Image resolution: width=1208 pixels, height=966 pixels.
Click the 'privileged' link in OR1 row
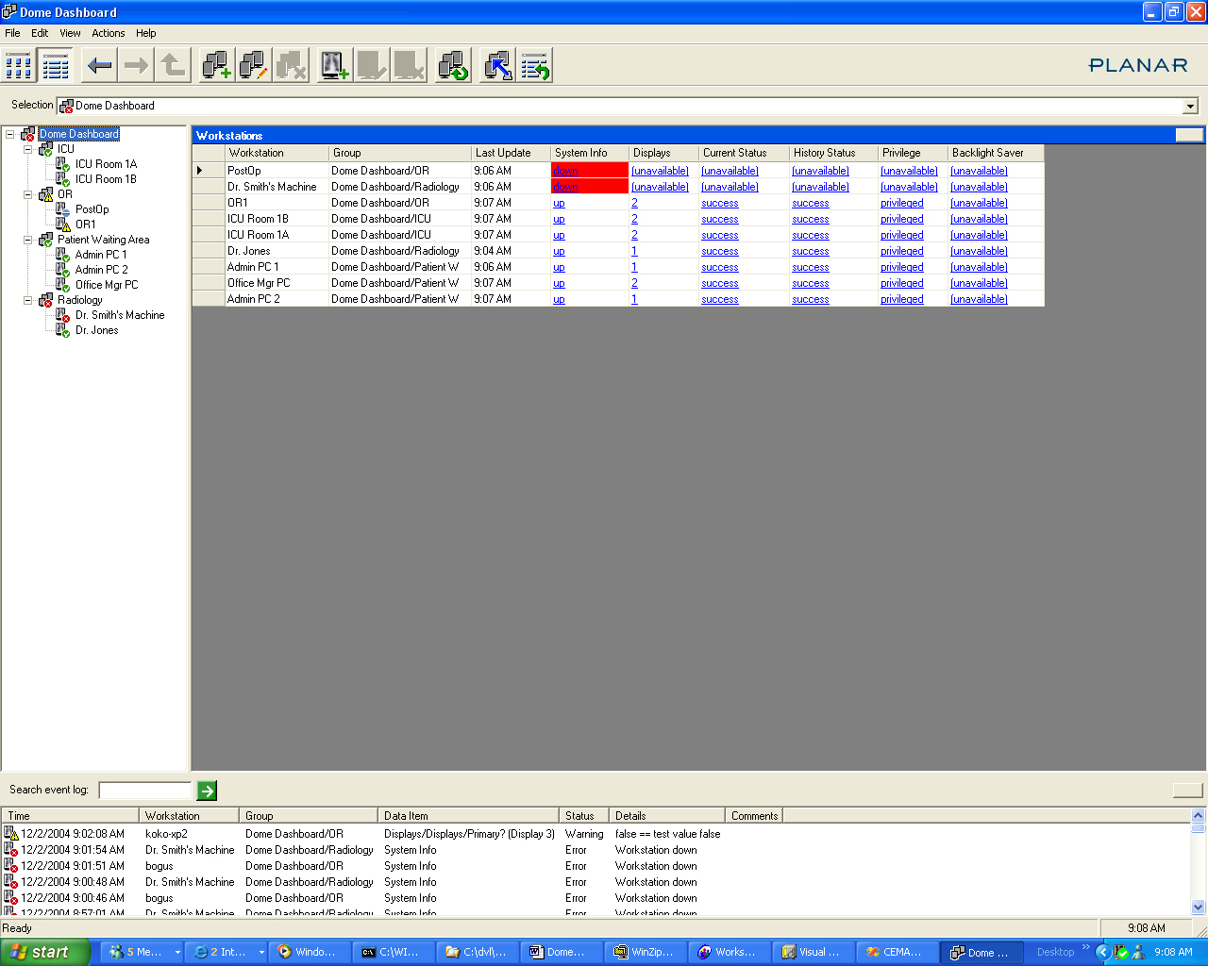(901, 203)
